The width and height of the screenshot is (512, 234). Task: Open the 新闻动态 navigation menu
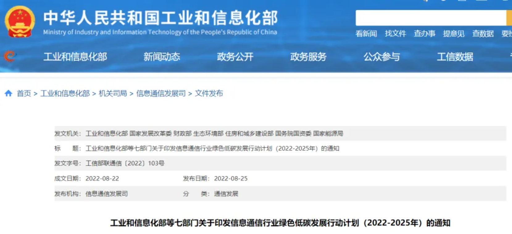pyautogui.click(x=162, y=57)
